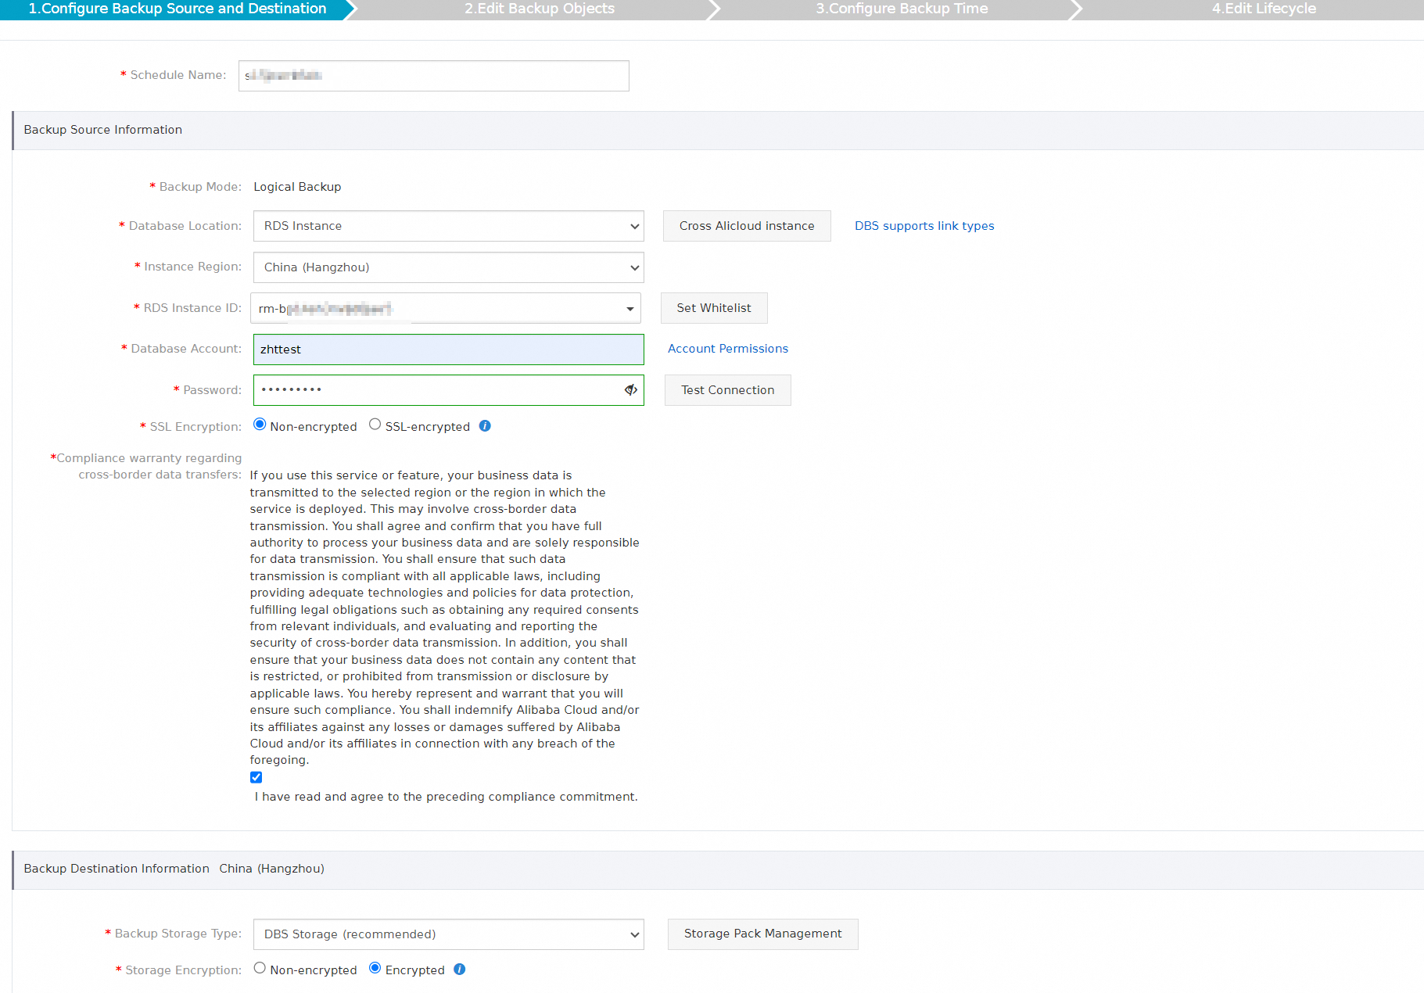
Task: Click Cross Alicloud instance button
Action: click(x=747, y=226)
